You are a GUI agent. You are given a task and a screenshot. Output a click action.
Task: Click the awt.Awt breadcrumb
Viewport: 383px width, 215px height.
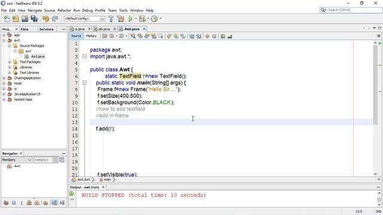point(84,180)
